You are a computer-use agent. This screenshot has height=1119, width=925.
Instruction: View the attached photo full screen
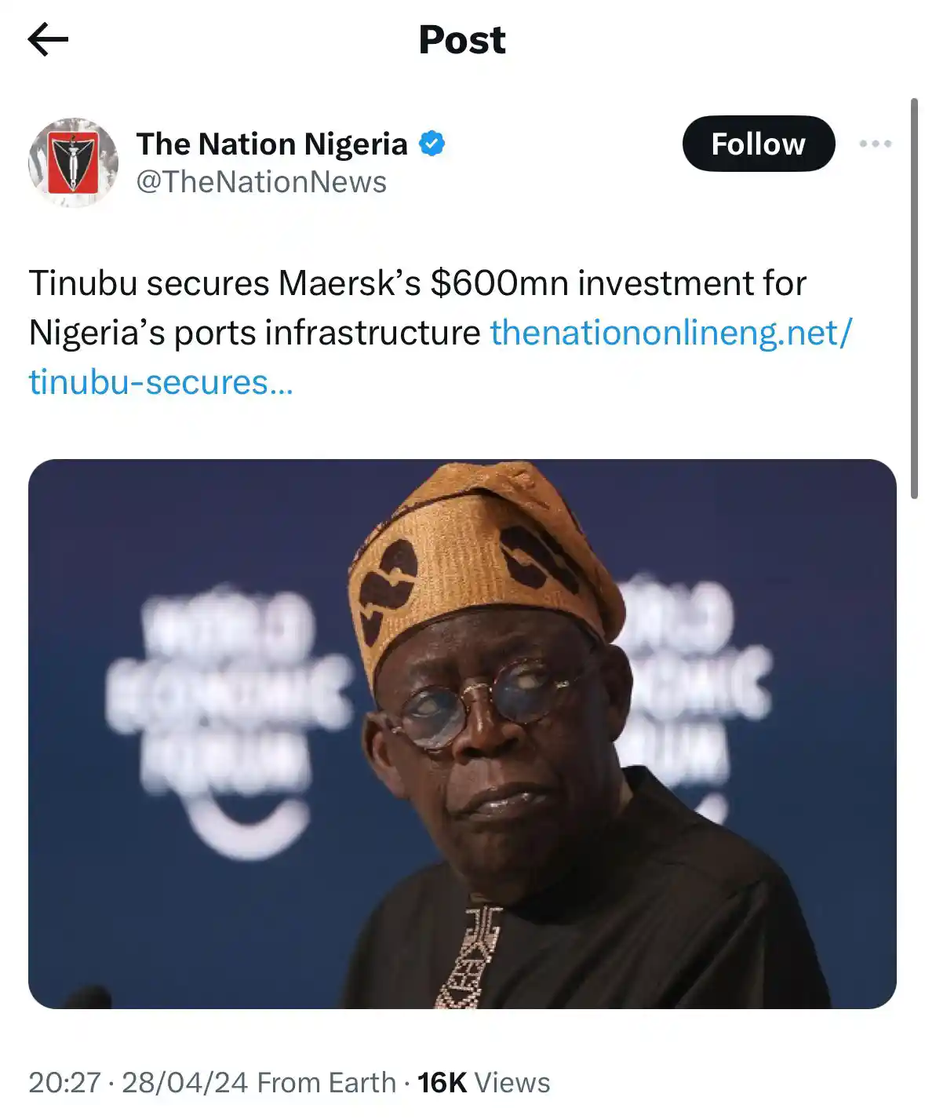(x=462, y=734)
